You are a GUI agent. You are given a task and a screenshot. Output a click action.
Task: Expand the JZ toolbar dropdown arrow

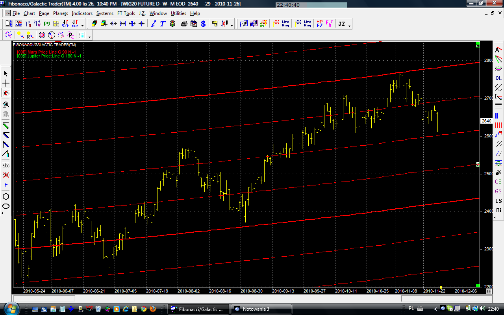tap(349, 26)
